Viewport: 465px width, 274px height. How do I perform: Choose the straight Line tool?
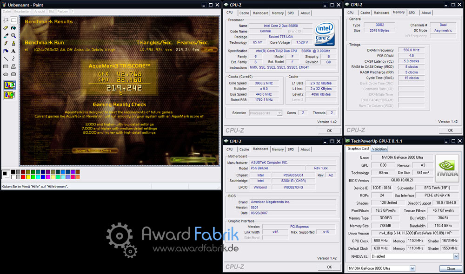click(6, 59)
